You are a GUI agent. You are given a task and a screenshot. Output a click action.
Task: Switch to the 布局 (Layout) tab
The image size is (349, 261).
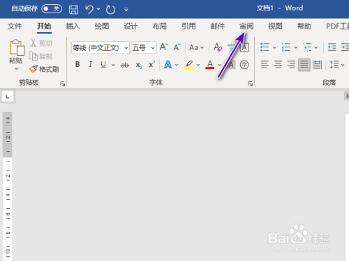coord(160,26)
